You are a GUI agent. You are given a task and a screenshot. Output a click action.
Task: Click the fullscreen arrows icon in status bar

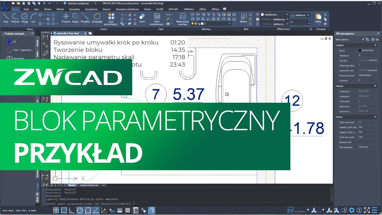[367, 210]
